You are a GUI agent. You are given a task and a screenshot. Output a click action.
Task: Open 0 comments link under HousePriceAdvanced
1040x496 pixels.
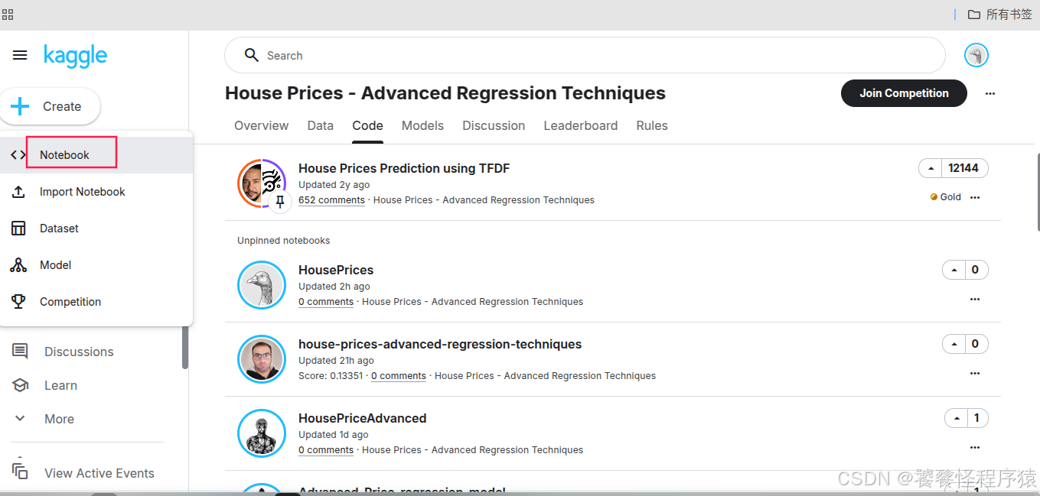pyautogui.click(x=326, y=450)
